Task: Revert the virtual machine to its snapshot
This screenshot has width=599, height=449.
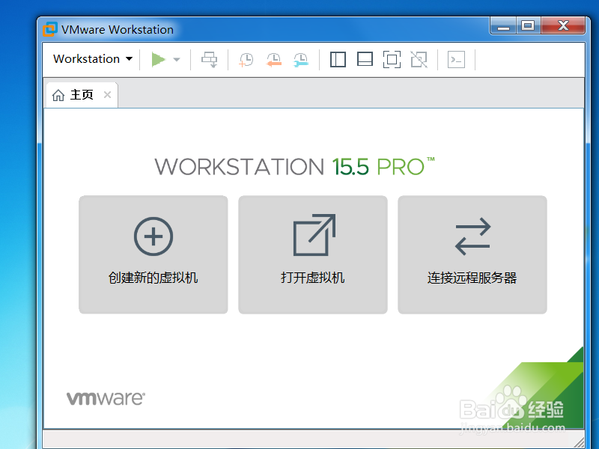Action: pos(274,60)
